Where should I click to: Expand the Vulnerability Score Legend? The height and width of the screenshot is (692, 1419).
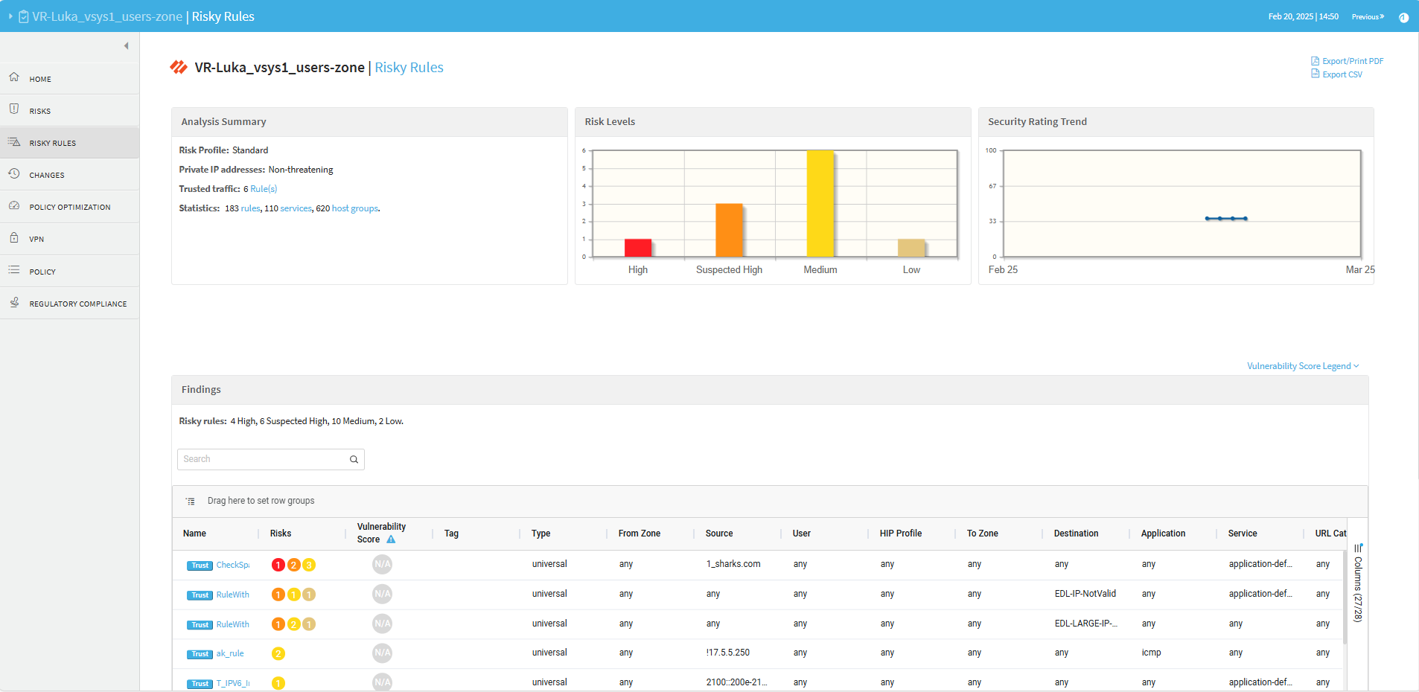click(1302, 366)
